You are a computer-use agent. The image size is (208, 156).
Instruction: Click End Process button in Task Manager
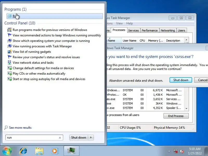[x=176, y=116]
